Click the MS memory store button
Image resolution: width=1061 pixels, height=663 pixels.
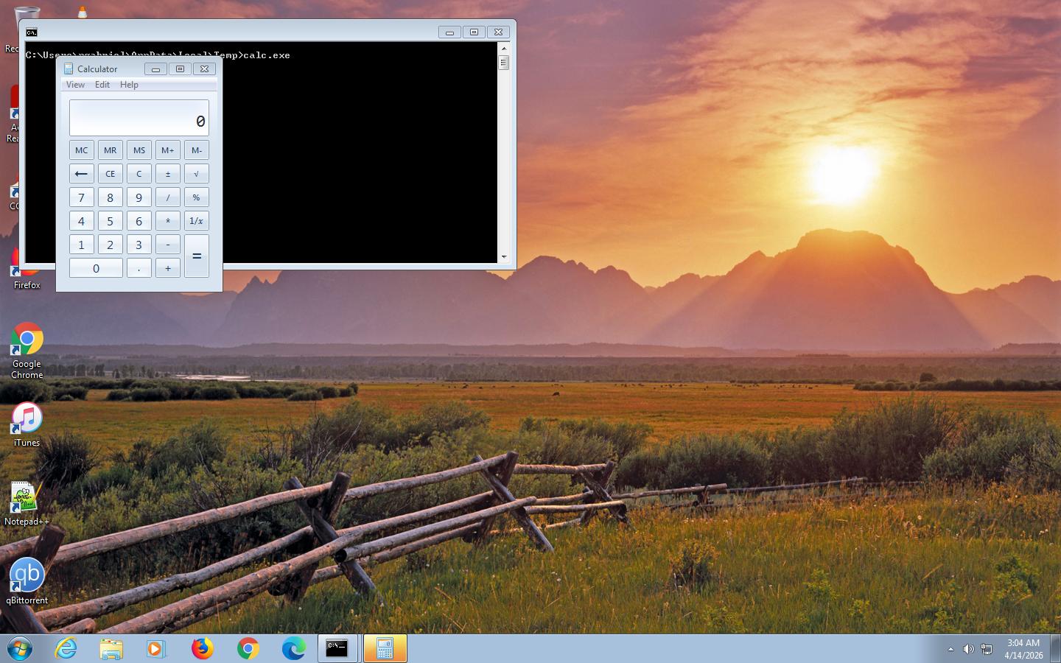pos(139,150)
